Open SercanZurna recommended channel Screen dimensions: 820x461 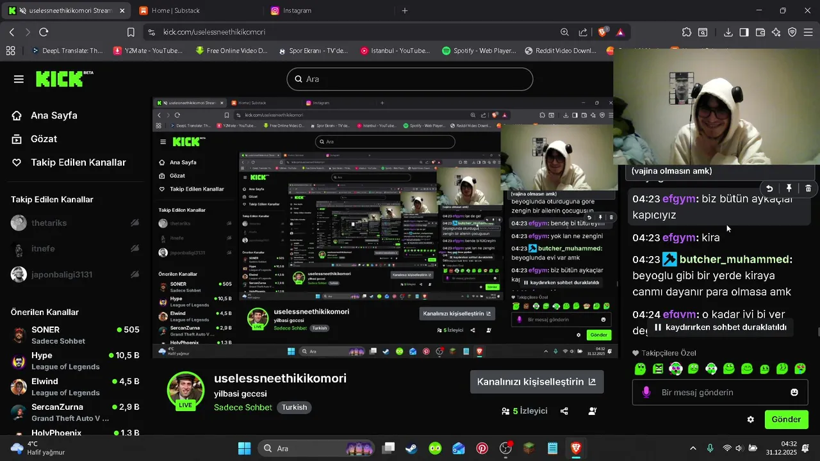click(x=76, y=412)
